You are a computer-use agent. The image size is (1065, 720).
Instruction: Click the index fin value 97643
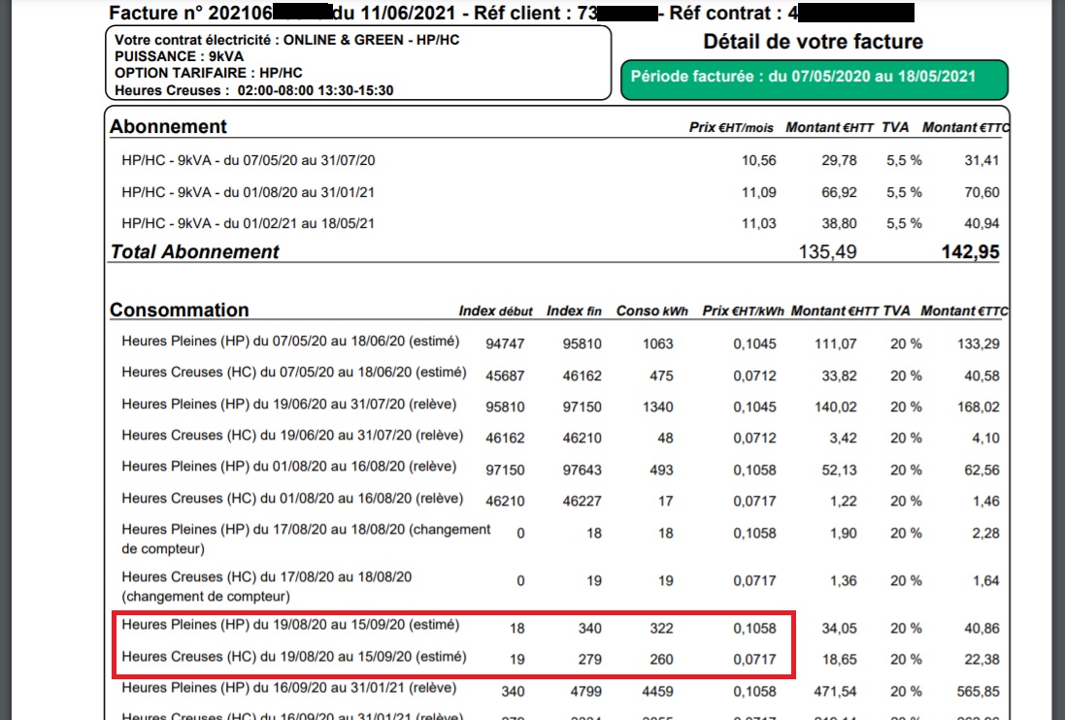click(x=582, y=470)
